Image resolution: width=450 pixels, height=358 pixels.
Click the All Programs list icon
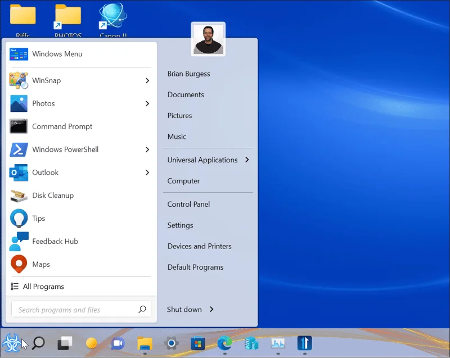[15, 286]
